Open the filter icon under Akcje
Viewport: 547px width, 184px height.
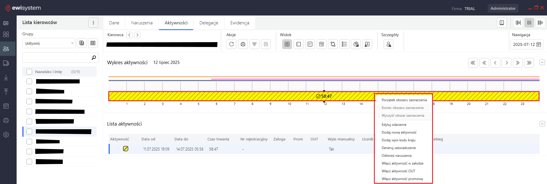[254, 44]
